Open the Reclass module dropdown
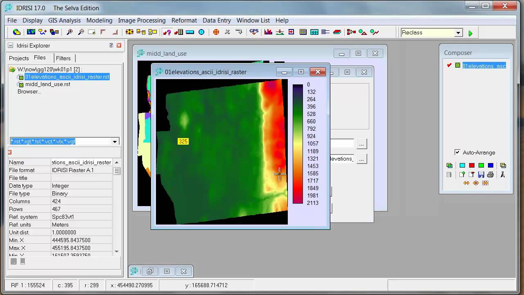 pyautogui.click(x=458, y=33)
